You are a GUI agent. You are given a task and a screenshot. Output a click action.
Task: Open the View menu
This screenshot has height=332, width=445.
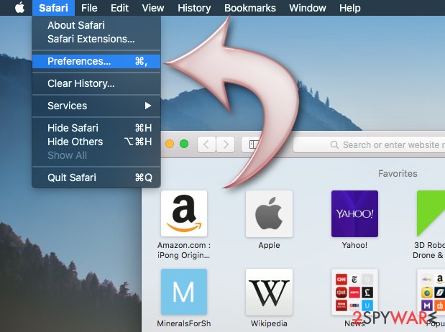(x=153, y=8)
